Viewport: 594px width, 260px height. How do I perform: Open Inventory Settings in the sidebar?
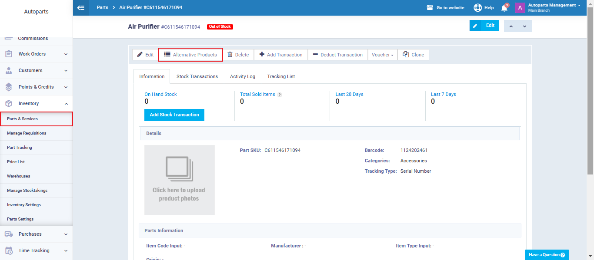click(36, 205)
